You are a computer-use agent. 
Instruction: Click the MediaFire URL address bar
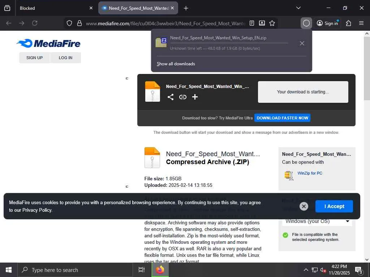[165, 23]
